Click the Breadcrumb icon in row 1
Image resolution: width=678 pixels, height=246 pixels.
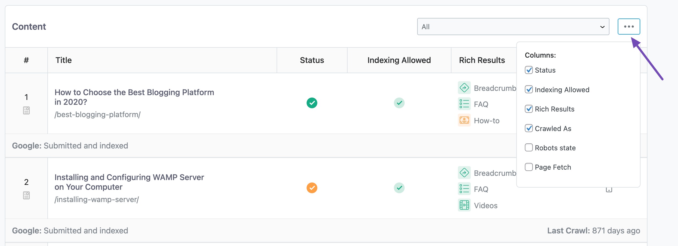(x=464, y=88)
